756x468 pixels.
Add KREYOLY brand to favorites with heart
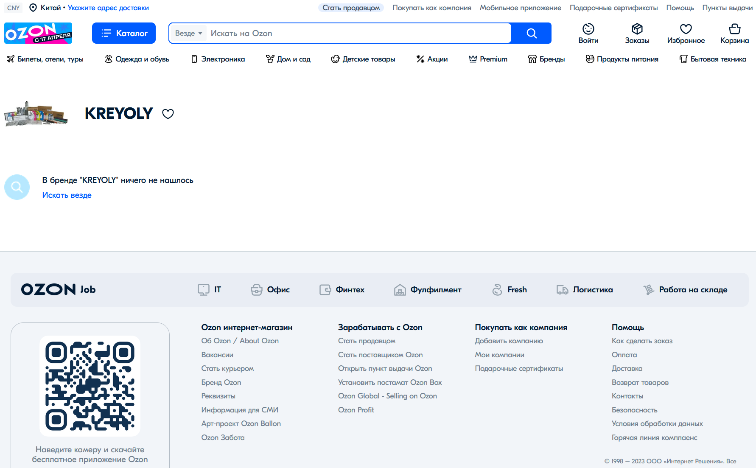tap(168, 114)
